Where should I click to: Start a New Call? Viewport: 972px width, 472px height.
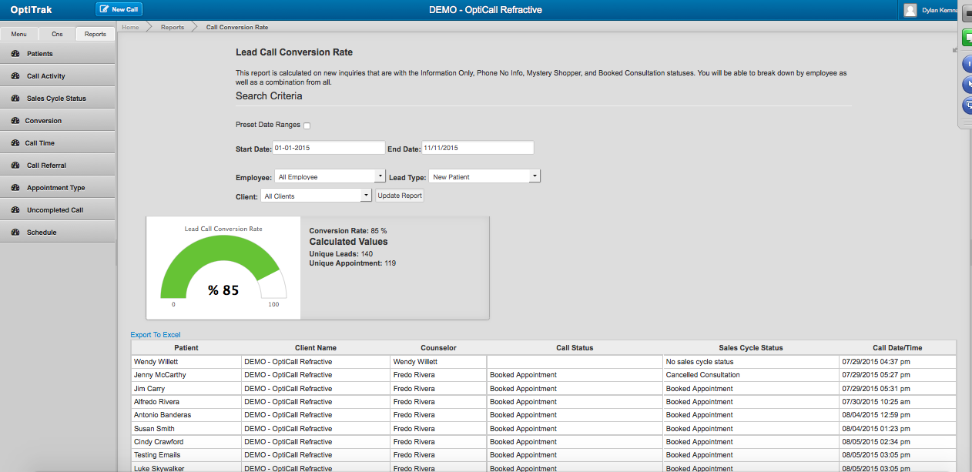(x=119, y=9)
